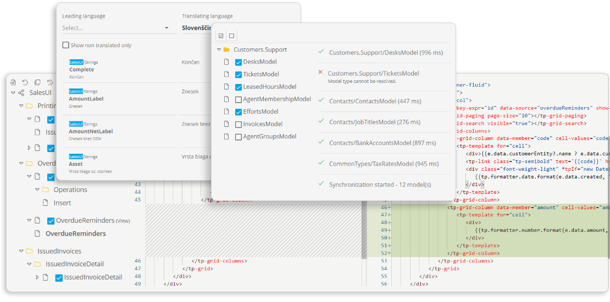Click the deselect all models icon
Viewport: 610px width, 302px height.
tap(232, 36)
